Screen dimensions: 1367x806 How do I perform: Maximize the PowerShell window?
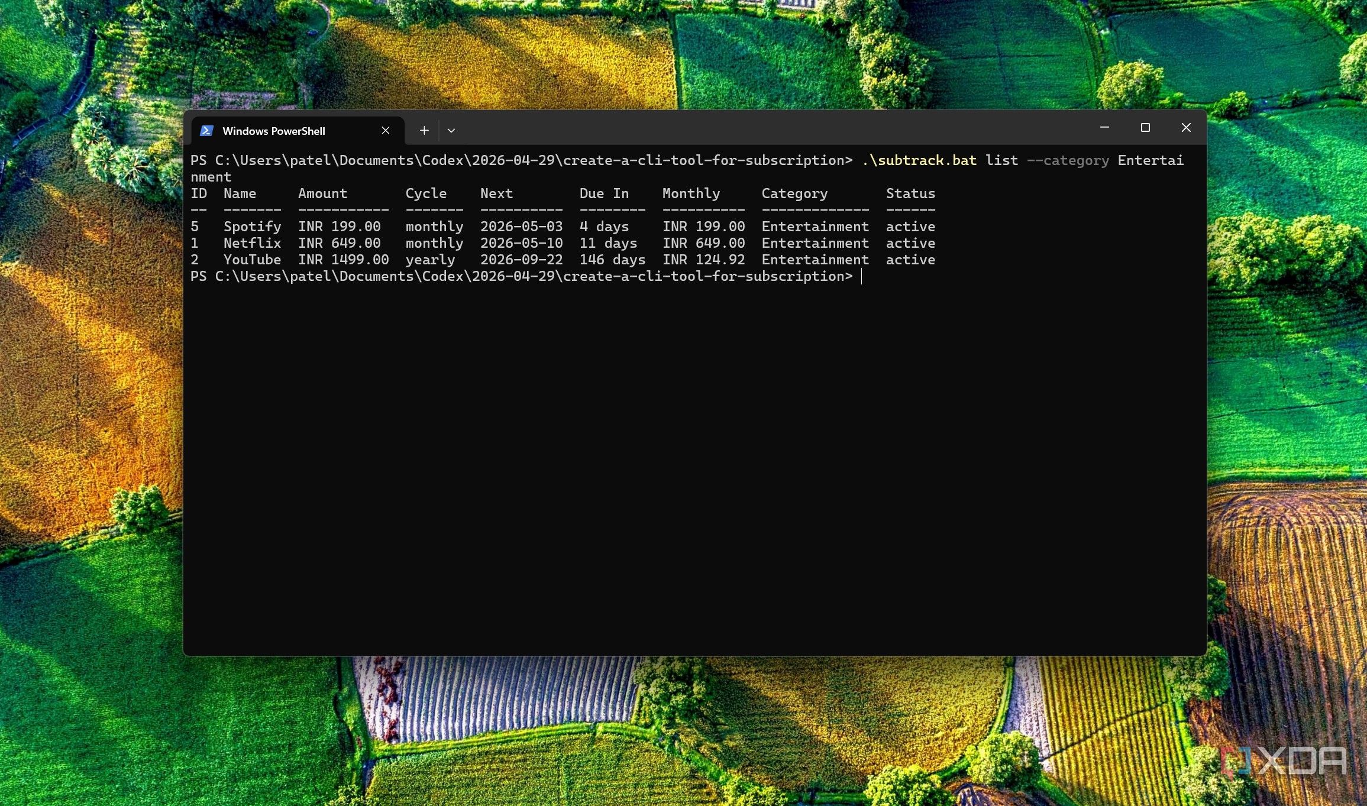1145,127
